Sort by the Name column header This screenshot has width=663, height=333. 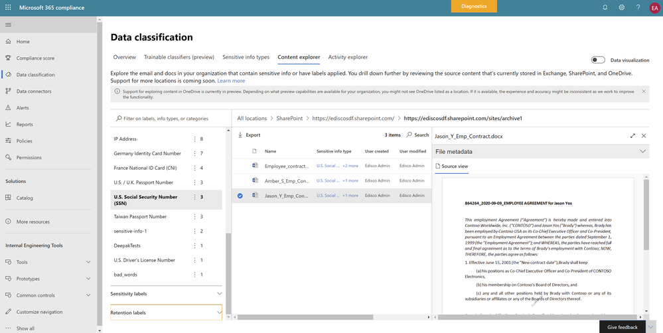pyautogui.click(x=270, y=151)
